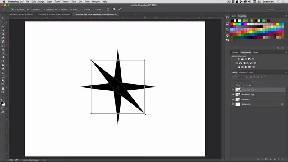Select the Type tool
Image resolution: width=288 pixels, height=162 pixels.
point(3,76)
